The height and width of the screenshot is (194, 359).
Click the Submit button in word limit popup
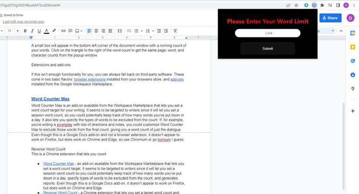[268, 49]
